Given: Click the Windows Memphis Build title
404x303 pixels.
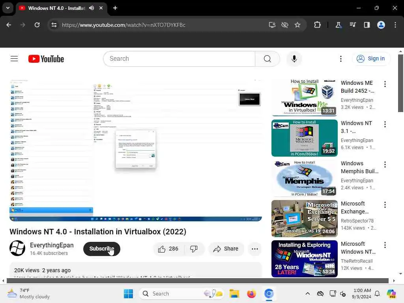Looking at the screenshot, I should 360,167.
